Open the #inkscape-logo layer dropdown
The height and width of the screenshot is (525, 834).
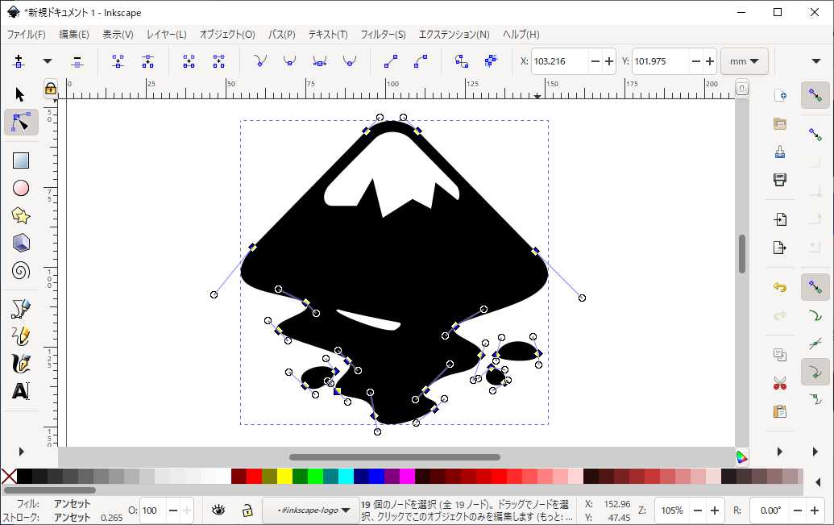coord(310,510)
